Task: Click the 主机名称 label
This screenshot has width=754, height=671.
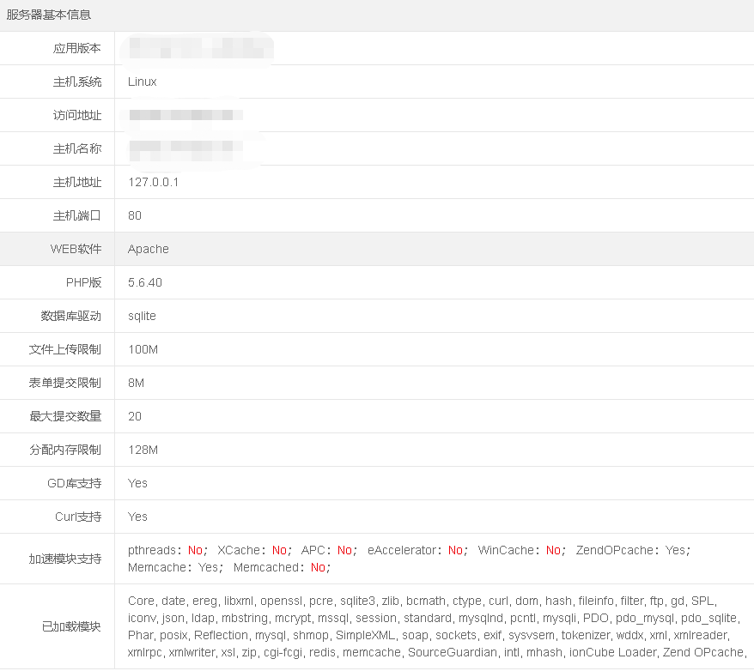Action: point(77,148)
